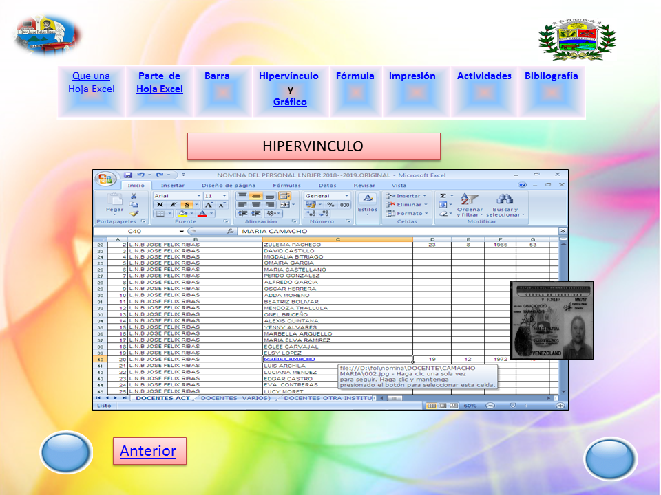Click the ID card photo thumbnail
Image resolution: width=661 pixels, height=495 pixels.
pyautogui.click(x=552, y=320)
